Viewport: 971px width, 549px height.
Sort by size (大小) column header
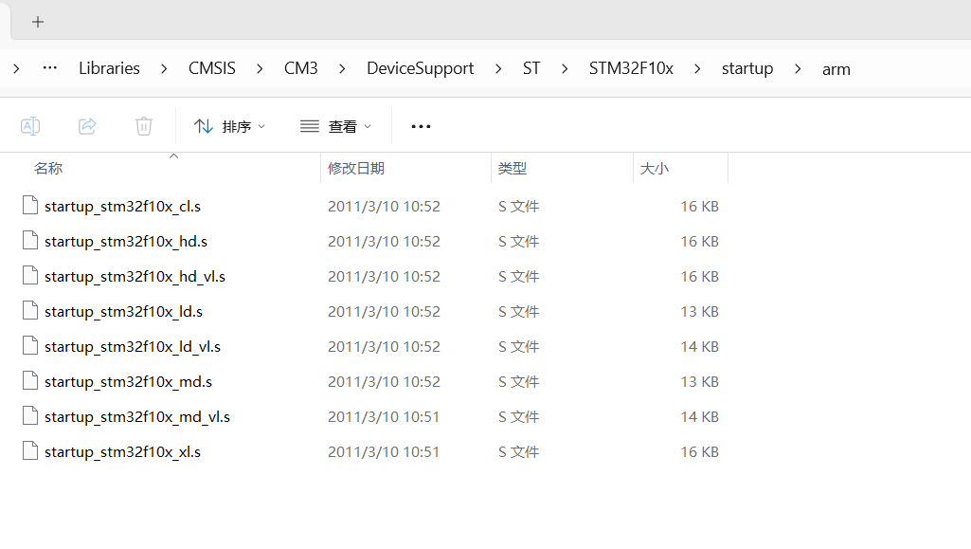coord(654,168)
